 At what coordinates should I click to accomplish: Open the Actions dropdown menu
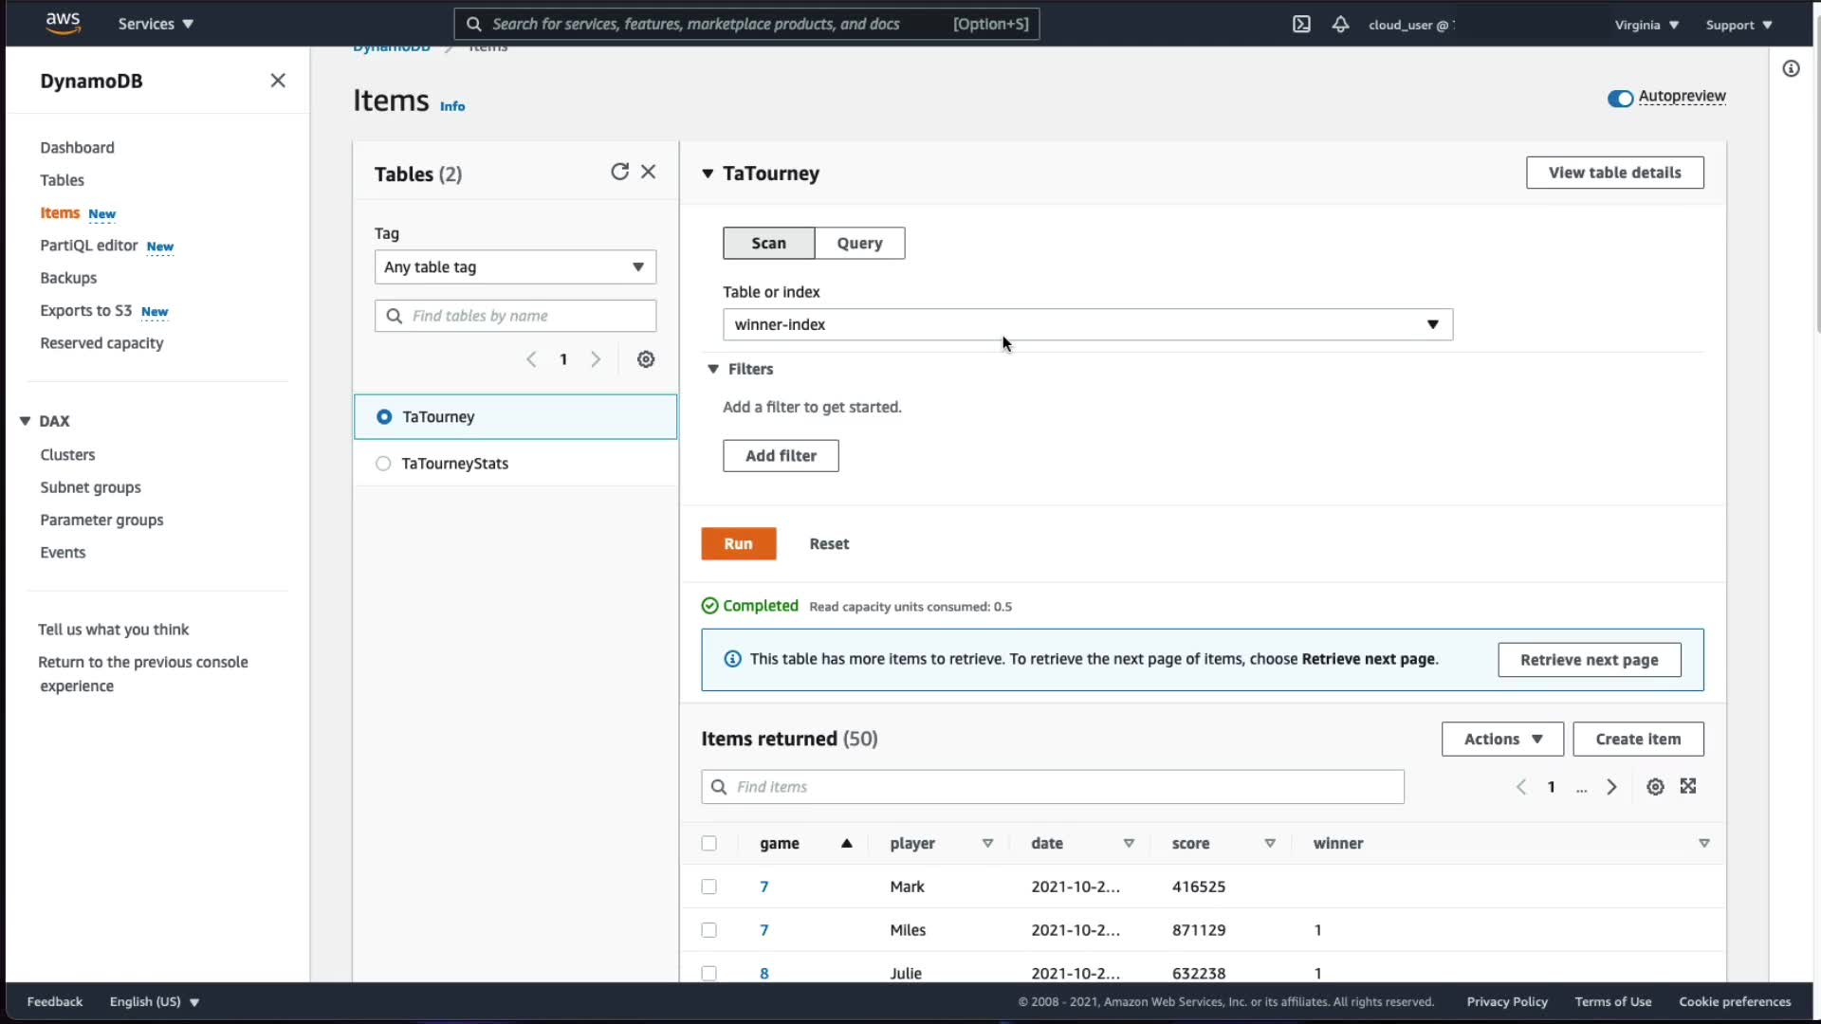pos(1502,740)
